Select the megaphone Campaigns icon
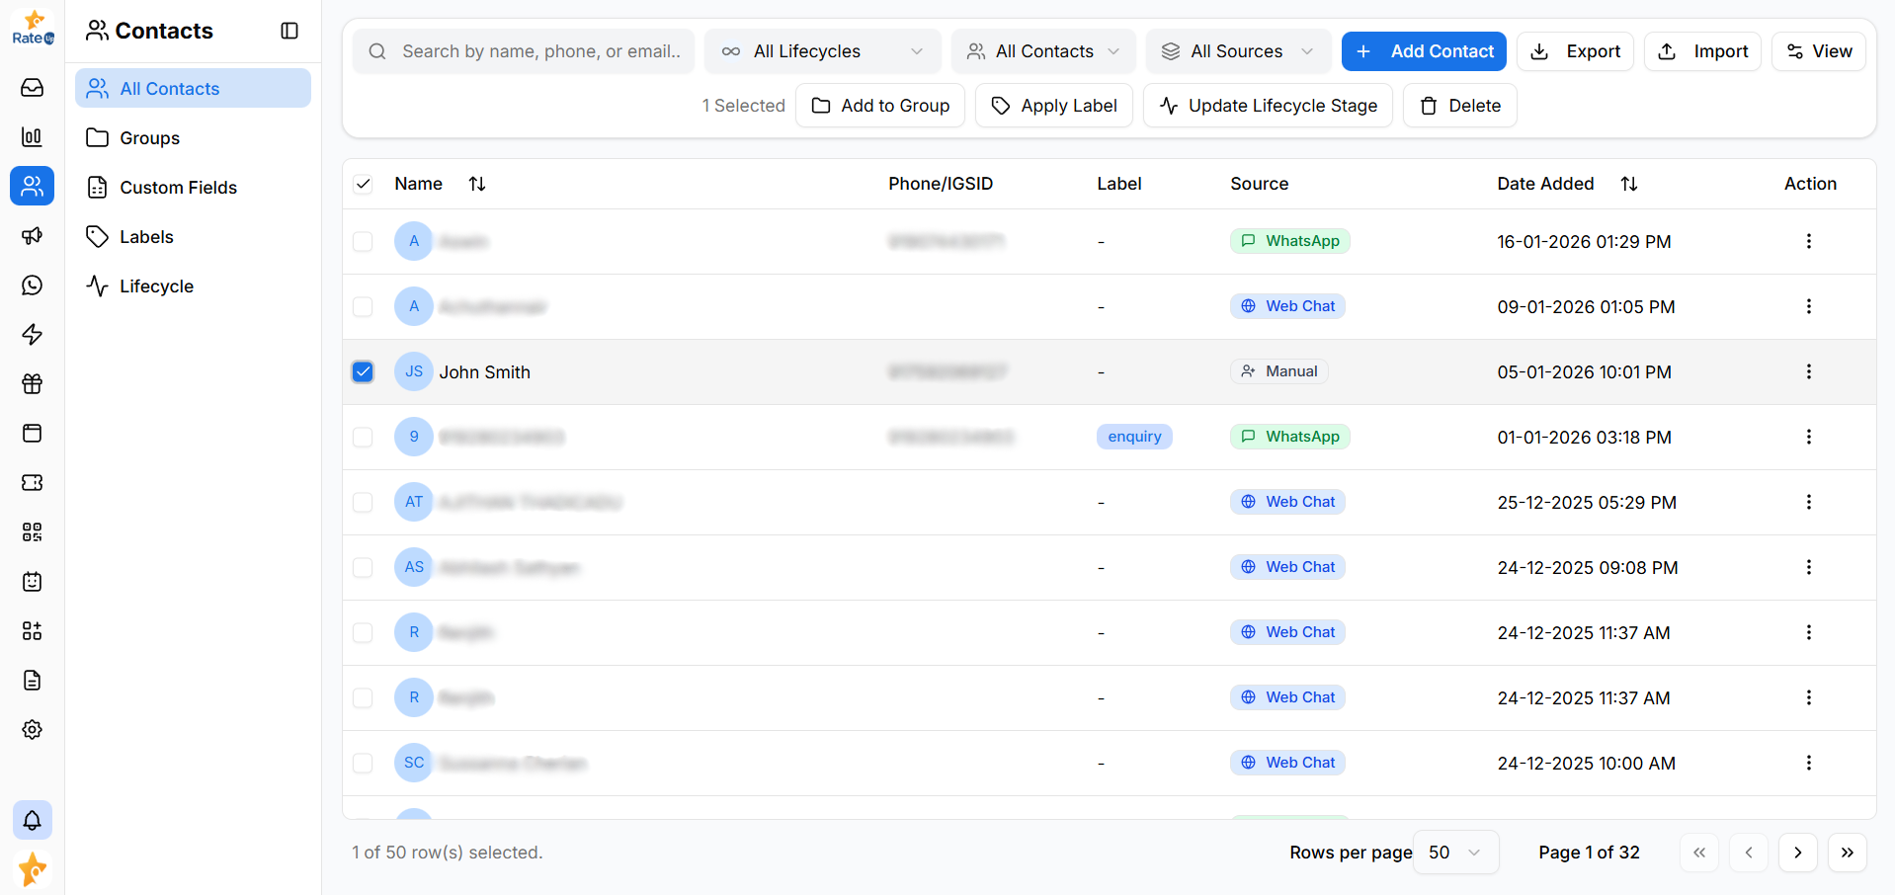Image resolution: width=1895 pixels, height=895 pixels. coord(32,236)
